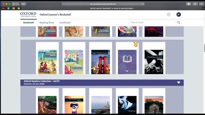
Task: Click the Expires: 30 Jun 2020 text
Action: 34,84
